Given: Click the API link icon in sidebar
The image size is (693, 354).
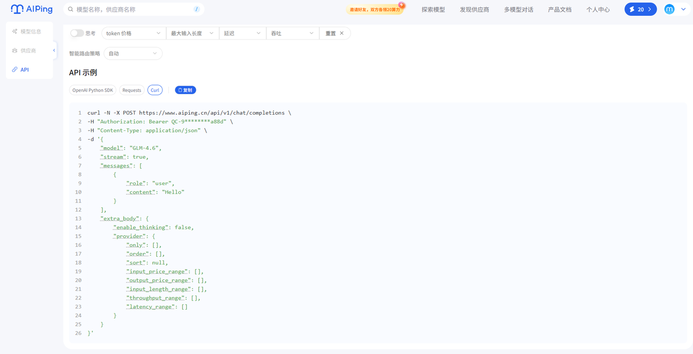Looking at the screenshot, I should 15,70.
